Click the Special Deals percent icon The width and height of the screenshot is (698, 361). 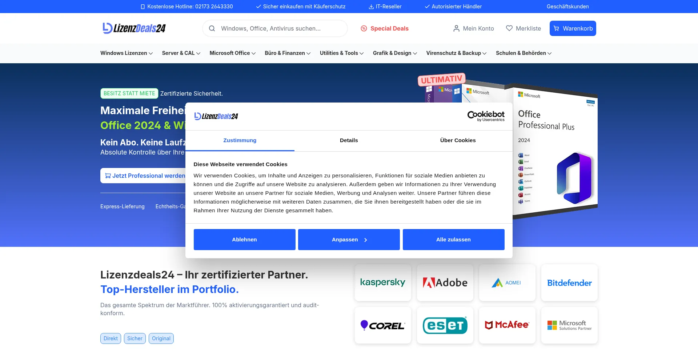364,28
